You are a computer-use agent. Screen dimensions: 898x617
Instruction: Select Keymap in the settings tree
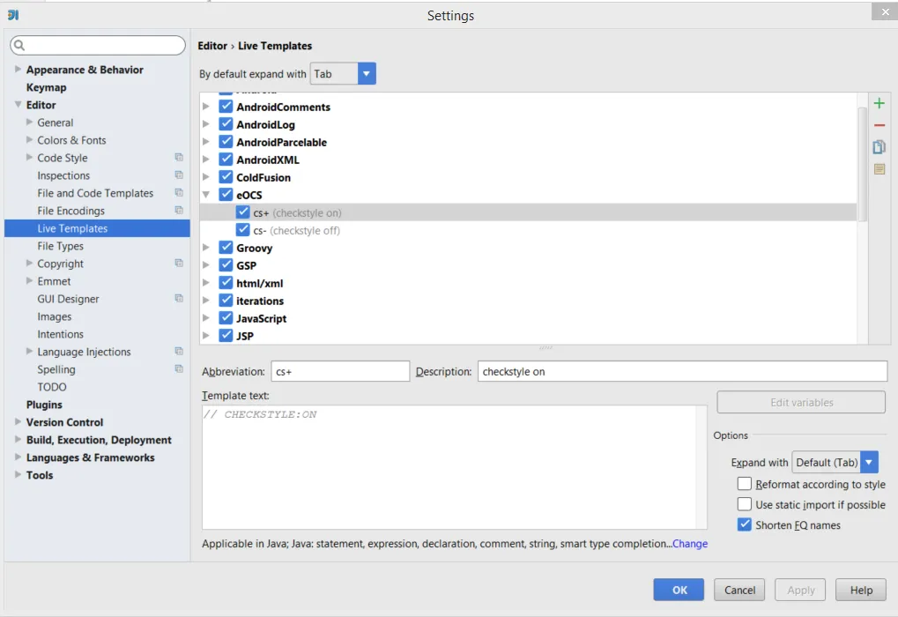click(46, 87)
